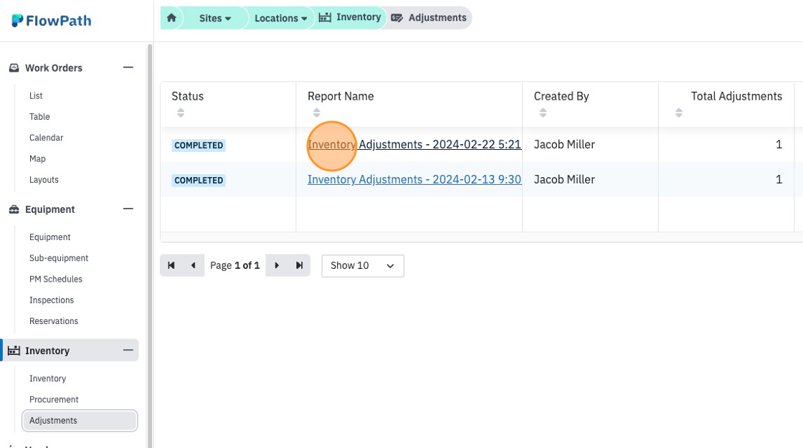803x448 pixels.
Task: Click Jacob Miller in 2024-02-22 row
Action: point(564,144)
